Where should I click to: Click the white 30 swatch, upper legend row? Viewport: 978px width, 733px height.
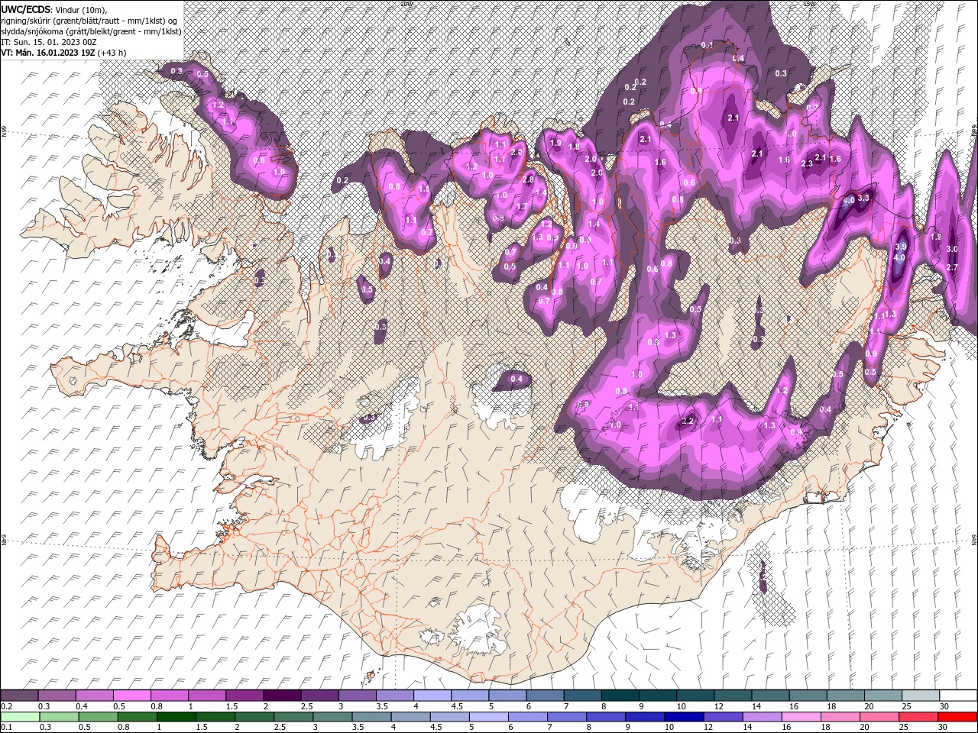point(957,696)
